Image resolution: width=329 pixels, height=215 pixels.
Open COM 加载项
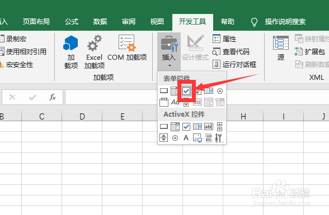[x=127, y=48]
